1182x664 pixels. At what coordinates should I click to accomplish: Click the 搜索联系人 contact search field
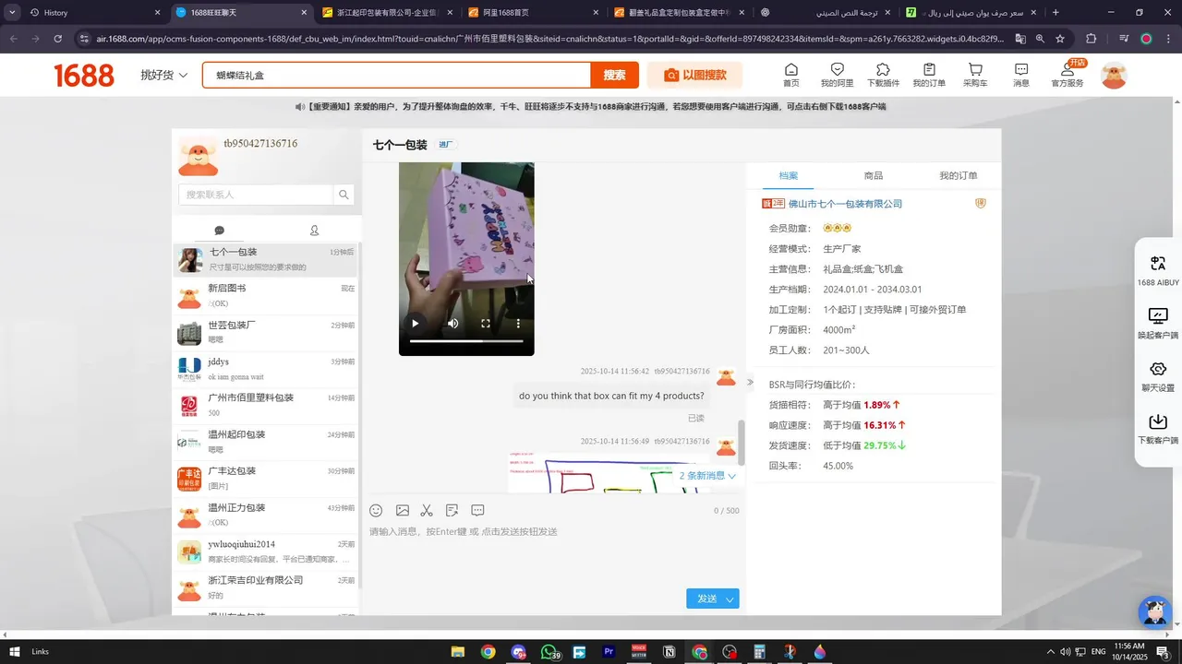[256, 195]
